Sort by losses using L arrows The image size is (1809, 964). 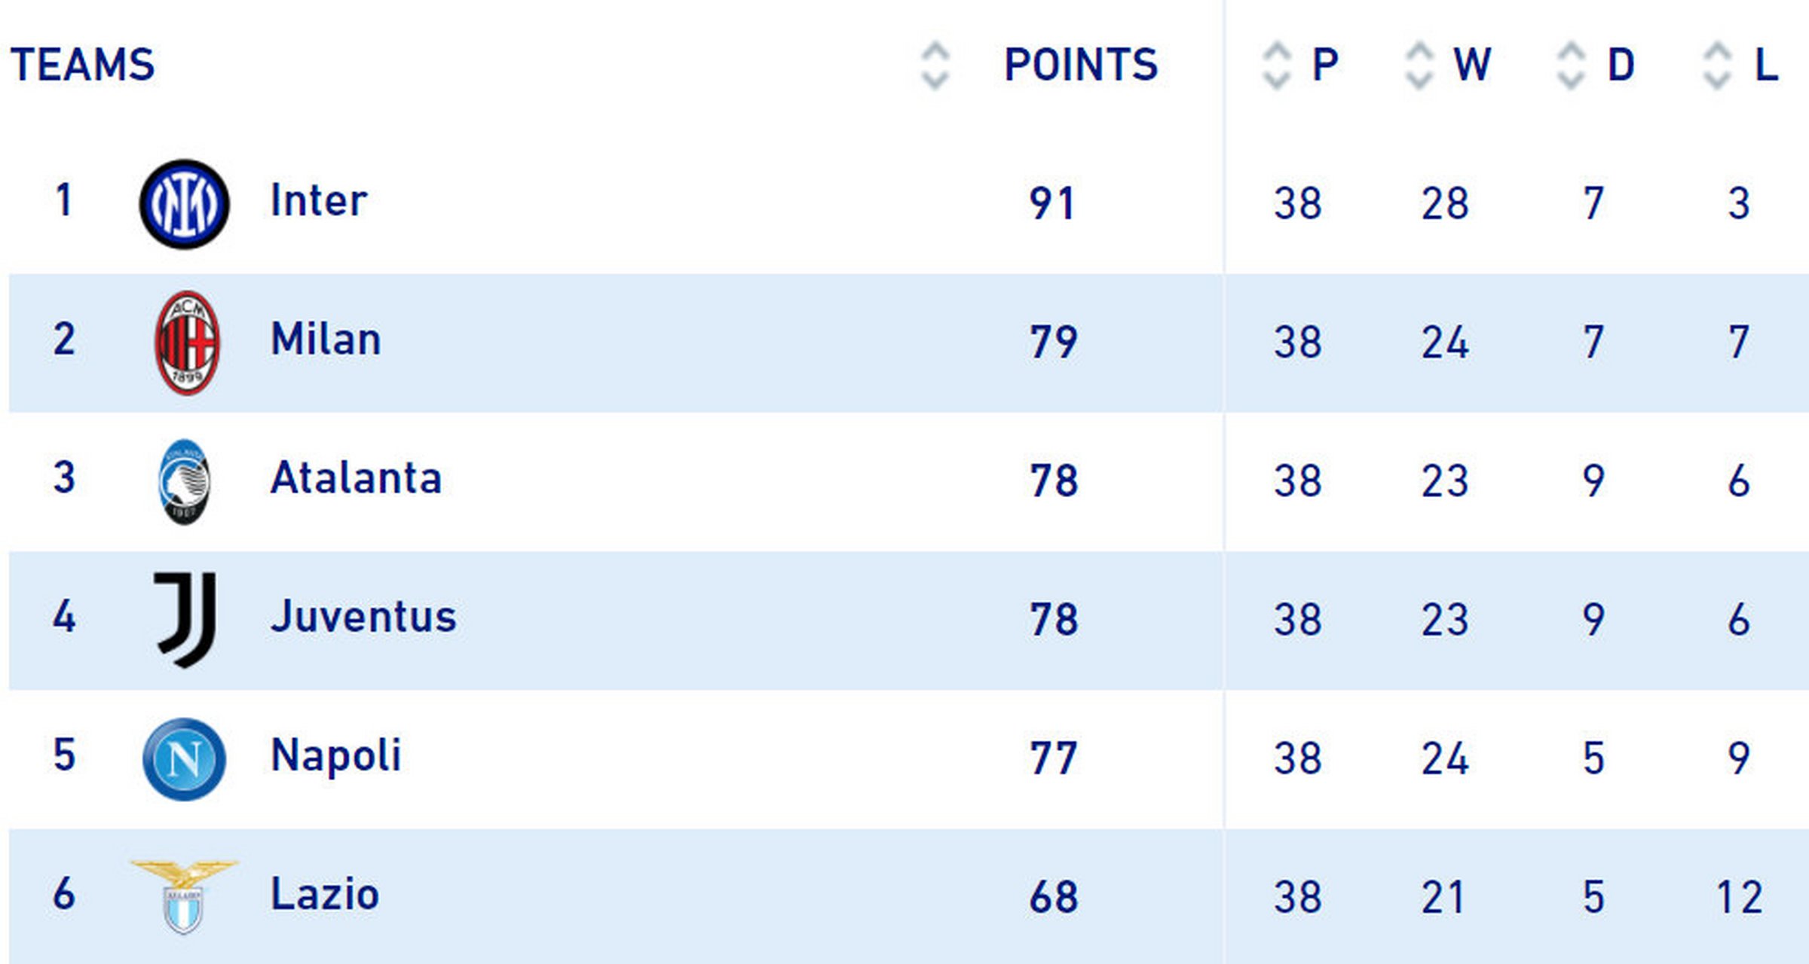pyautogui.click(x=1716, y=66)
